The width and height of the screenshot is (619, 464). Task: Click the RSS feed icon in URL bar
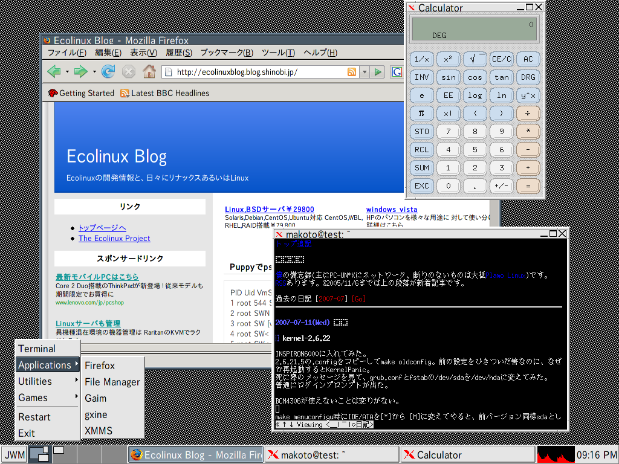pyautogui.click(x=351, y=72)
